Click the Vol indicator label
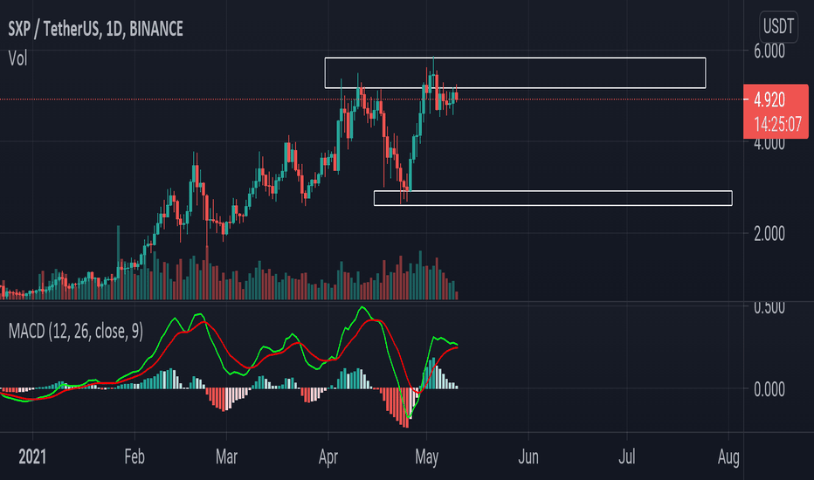Viewport: 814px width, 480px height. point(17,58)
